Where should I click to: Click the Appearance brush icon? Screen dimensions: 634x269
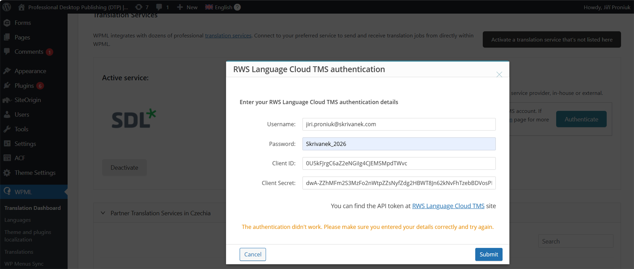[x=7, y=71]
